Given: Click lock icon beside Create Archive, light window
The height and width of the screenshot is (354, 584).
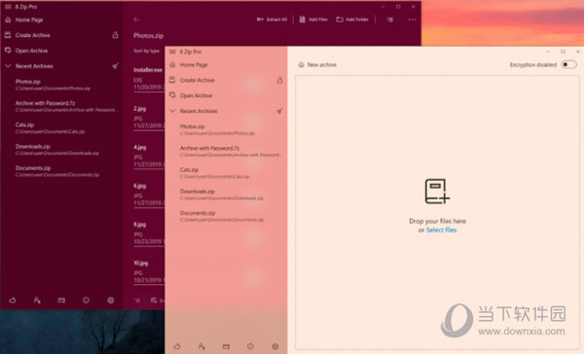Looking at the screenshot, I should tap(279, 80).
